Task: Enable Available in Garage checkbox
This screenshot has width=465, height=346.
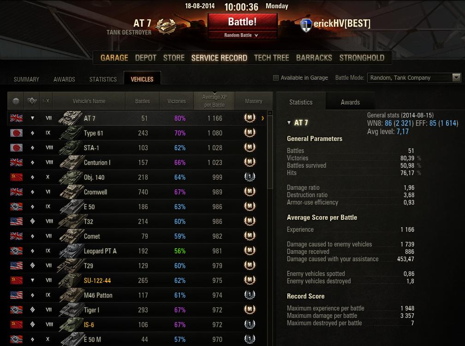Action: 276,77
